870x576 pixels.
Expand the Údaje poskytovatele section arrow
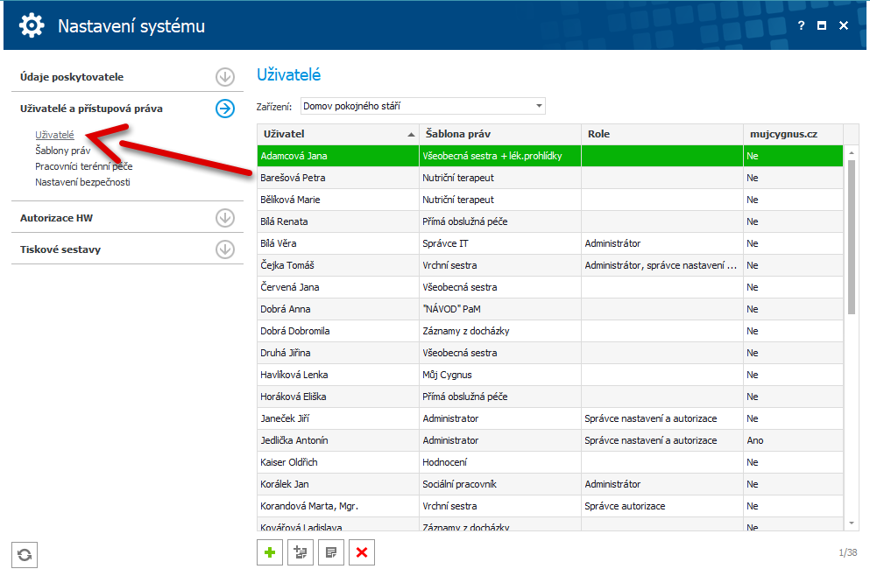coord(224,77)
